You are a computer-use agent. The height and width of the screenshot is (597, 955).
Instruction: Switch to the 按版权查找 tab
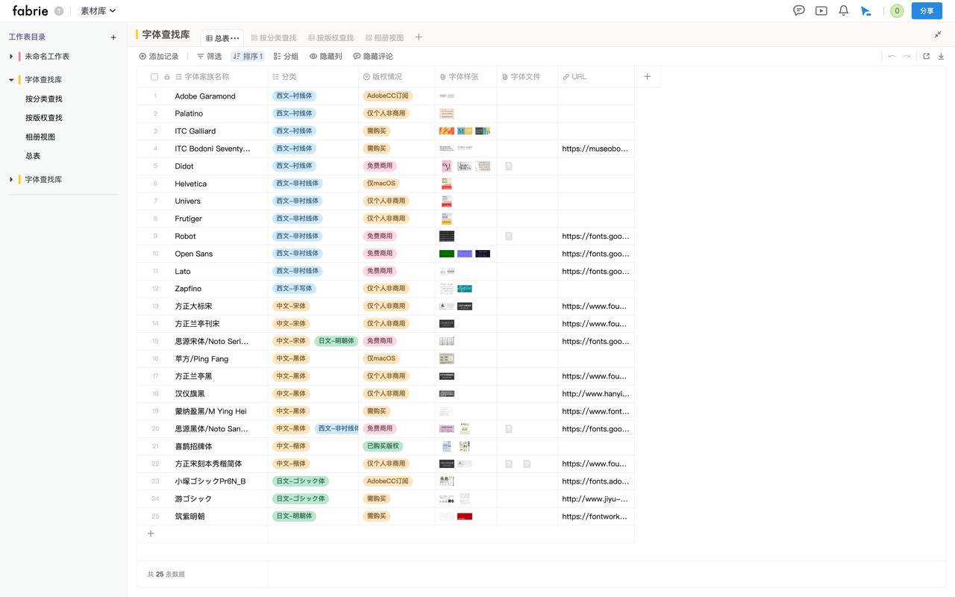coord(331,38)
